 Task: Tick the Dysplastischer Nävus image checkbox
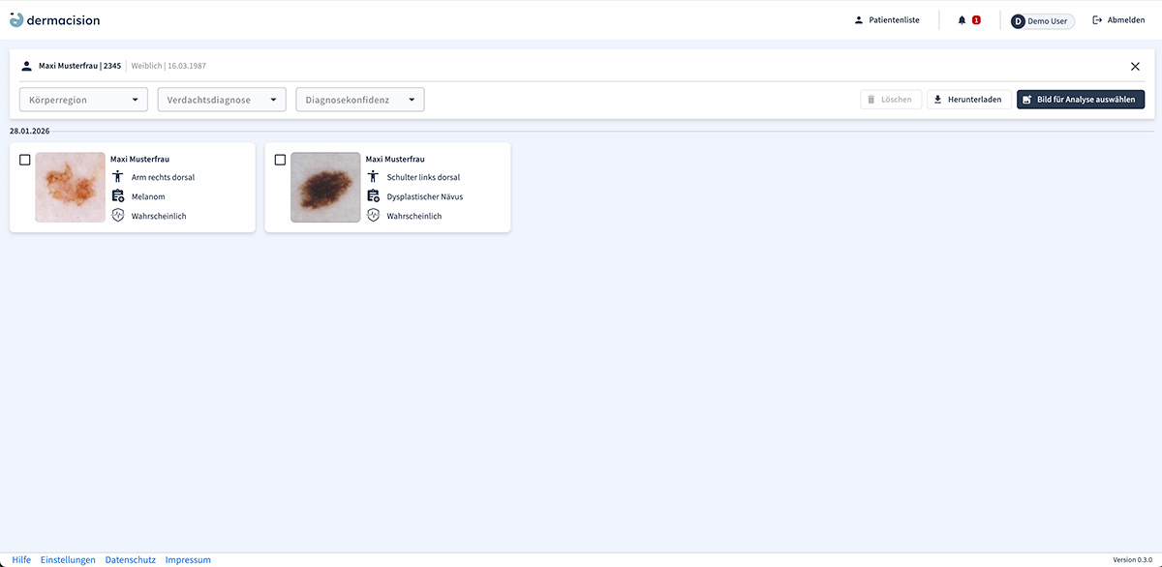(281, 160)
